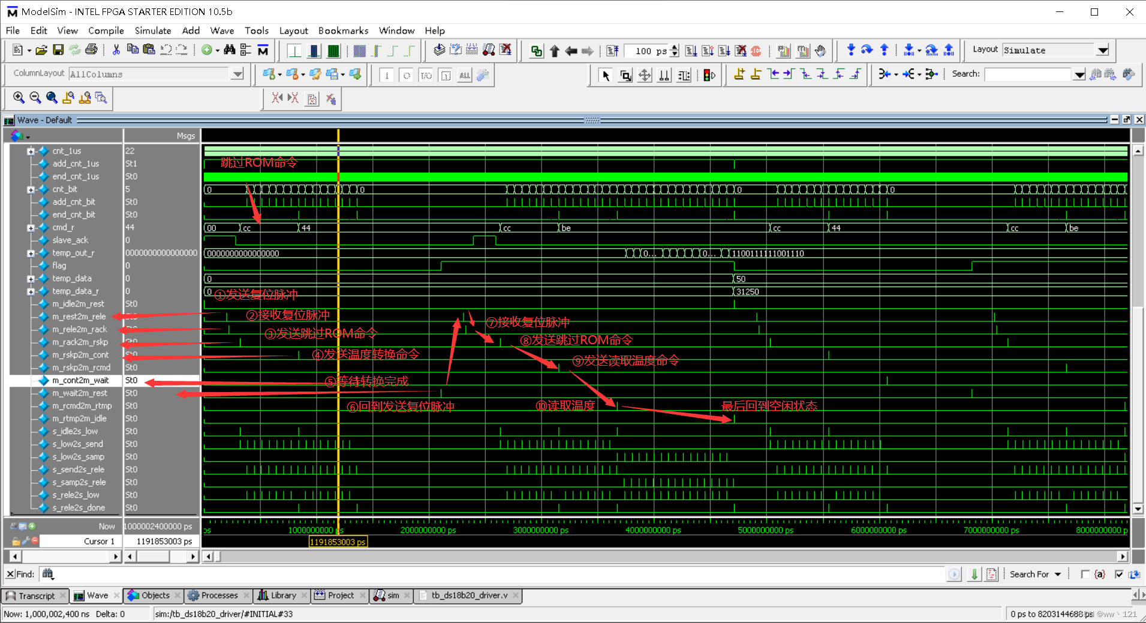Uncheck the checked checkbox in the Find toolbar
1146x623 pixels.
coord(1119,574)
